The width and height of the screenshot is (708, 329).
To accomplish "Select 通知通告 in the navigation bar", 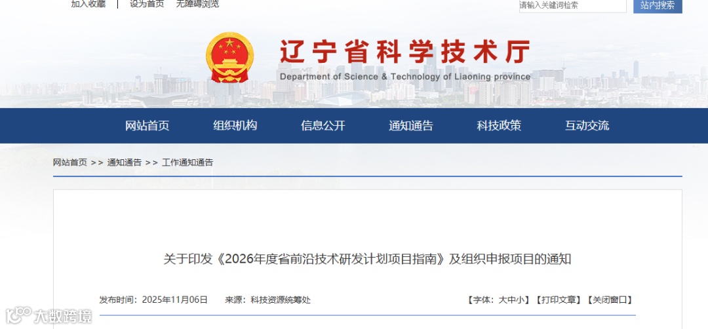I will (411, 125).
